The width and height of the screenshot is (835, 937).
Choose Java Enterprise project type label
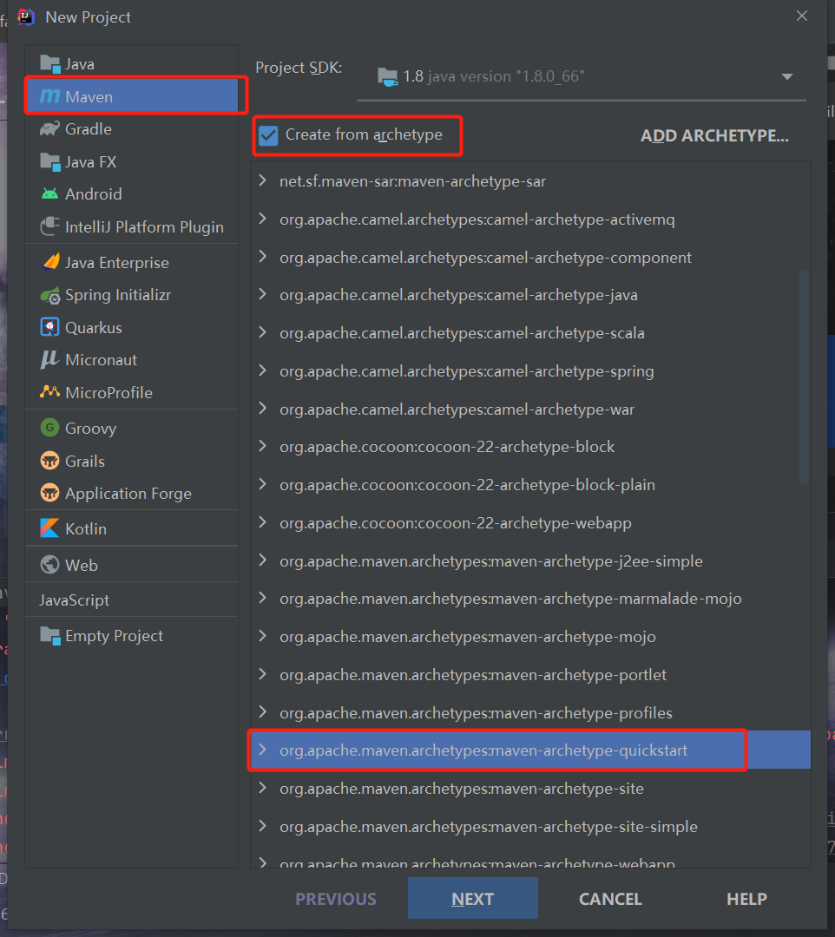117,262
